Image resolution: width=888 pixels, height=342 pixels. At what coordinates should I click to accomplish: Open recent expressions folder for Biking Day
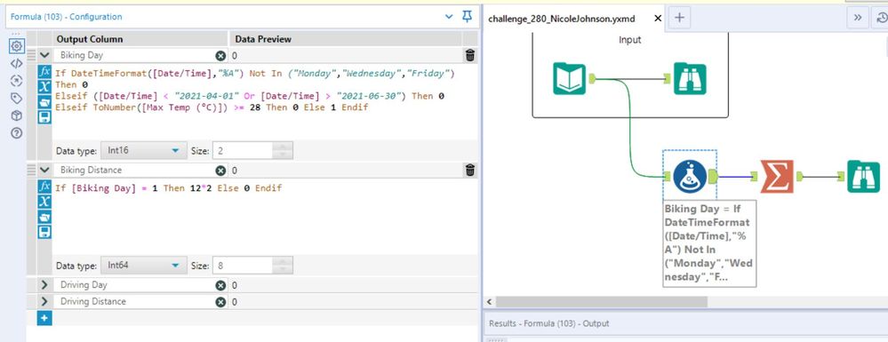[x=44, y=102]
